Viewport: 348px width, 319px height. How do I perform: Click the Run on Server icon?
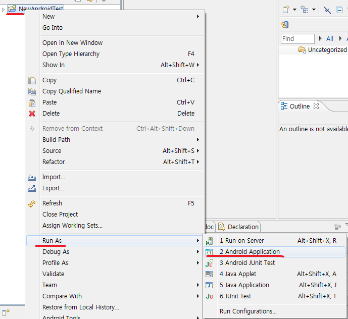coord(209,241)
